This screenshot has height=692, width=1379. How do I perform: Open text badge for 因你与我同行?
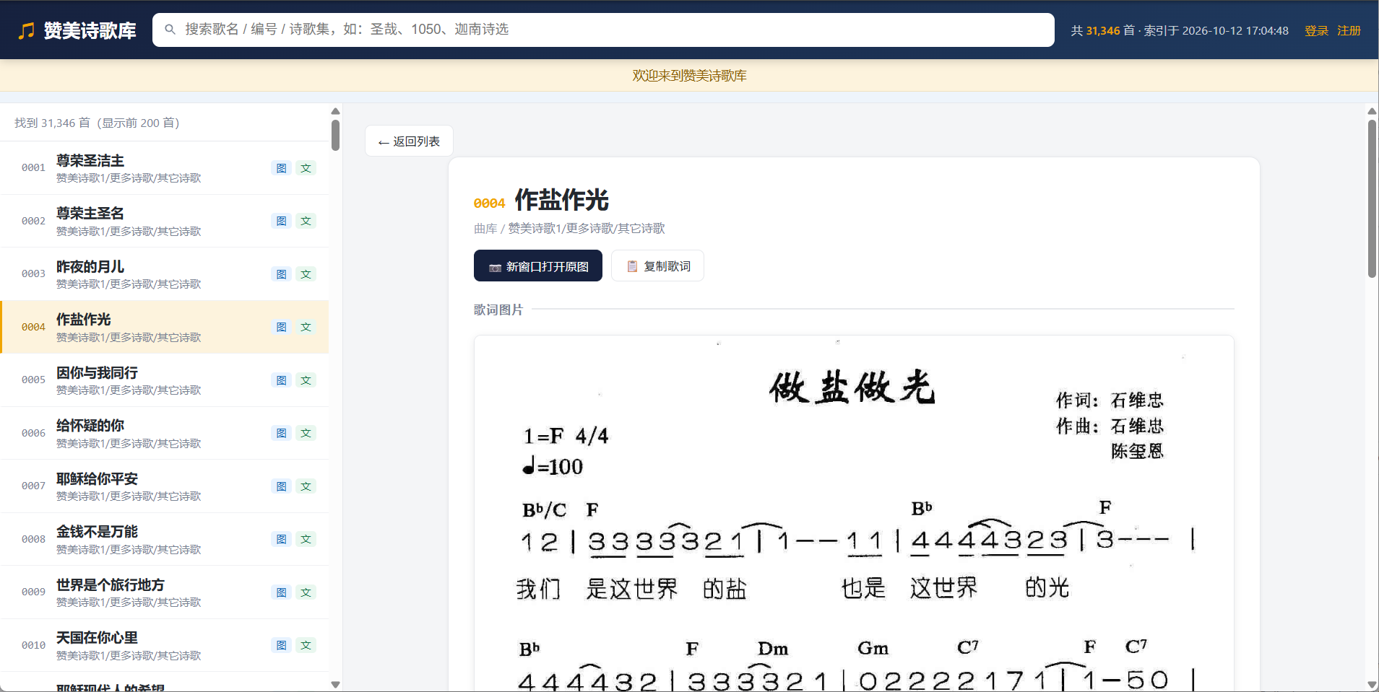306,380
